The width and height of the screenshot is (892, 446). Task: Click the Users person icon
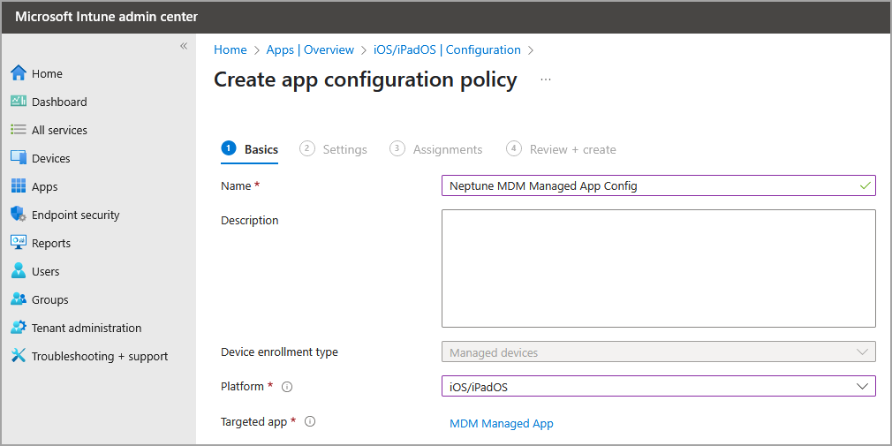click(x=19, y=271)
